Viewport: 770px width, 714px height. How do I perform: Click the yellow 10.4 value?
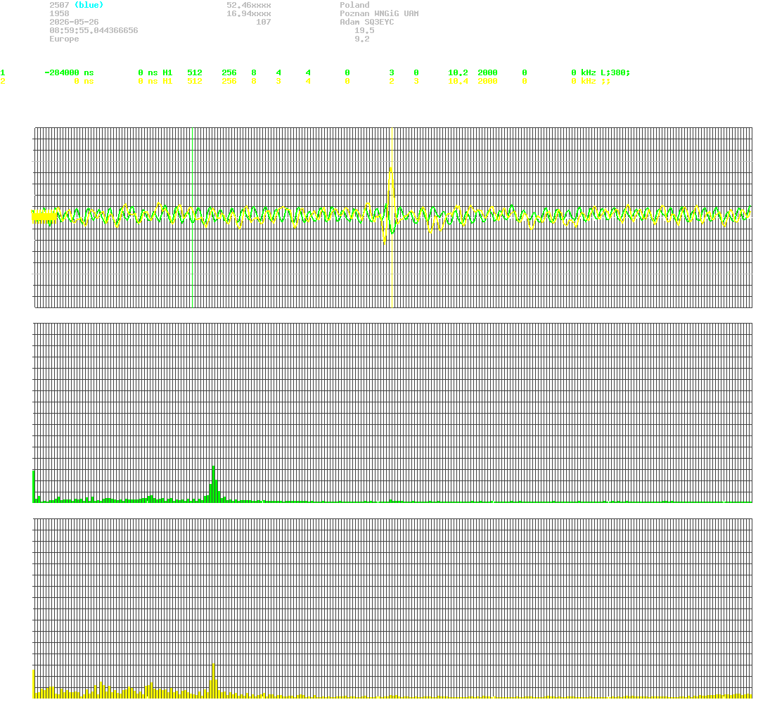click(x=458, y=81)
